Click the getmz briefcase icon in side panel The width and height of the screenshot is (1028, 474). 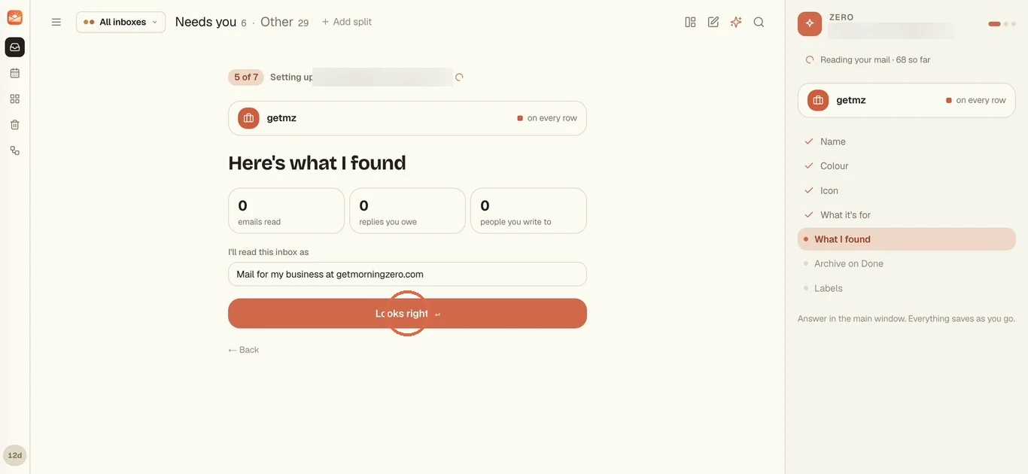click(818, 100)
